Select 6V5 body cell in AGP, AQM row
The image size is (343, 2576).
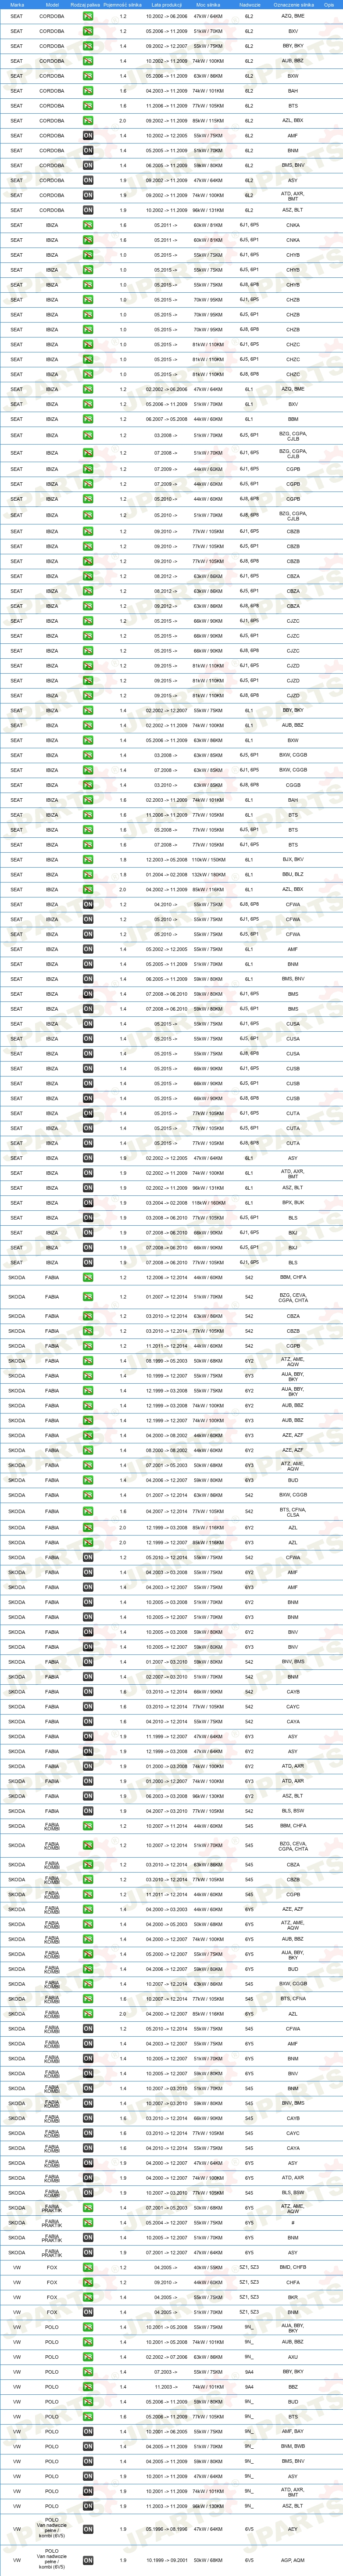pyautogui.click(x=249, y=2561)
